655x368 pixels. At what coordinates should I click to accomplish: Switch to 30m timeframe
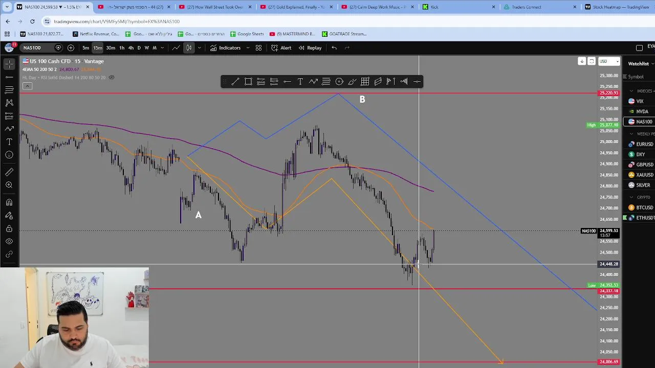click(111, 48)
